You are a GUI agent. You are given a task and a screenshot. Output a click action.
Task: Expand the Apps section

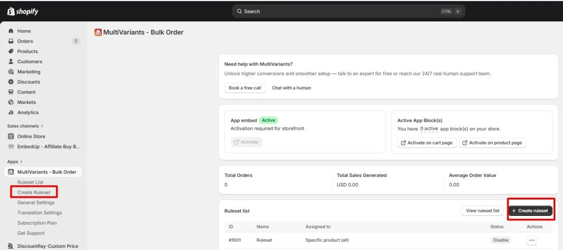15,162
